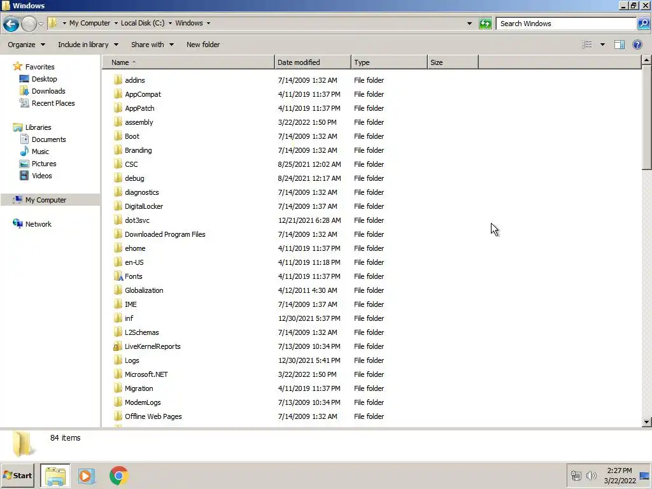Click the Start button
Image resolution: width=652 pixels, height=489 pixels.
tap(17, 475)
